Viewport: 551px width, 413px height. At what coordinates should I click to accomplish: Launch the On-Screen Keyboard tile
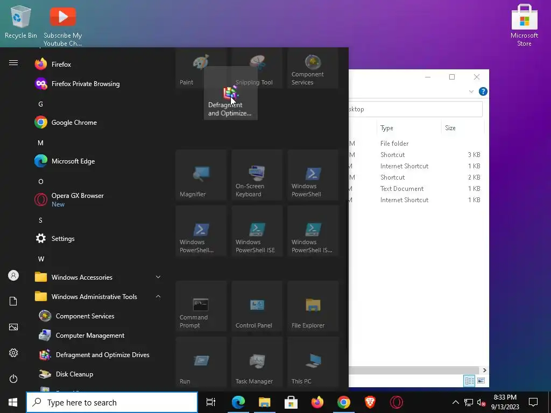[257, 175]
